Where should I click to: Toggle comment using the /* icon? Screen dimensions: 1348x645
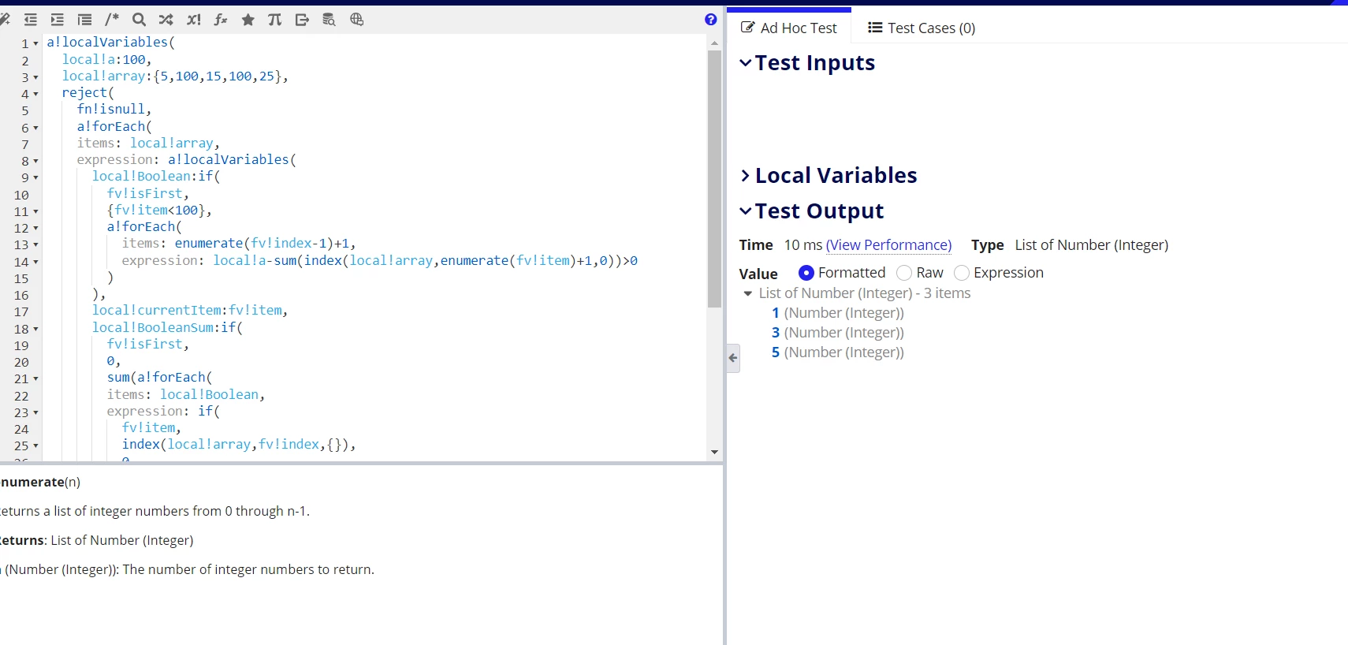coord(112,20)
